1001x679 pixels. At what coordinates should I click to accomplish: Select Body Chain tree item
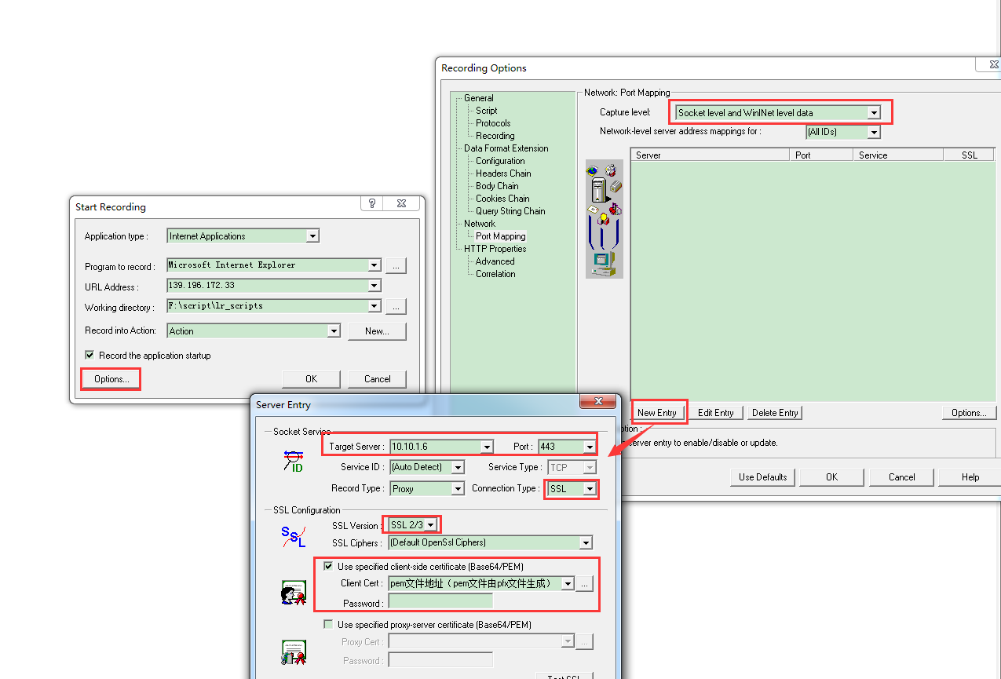point(497,186)
